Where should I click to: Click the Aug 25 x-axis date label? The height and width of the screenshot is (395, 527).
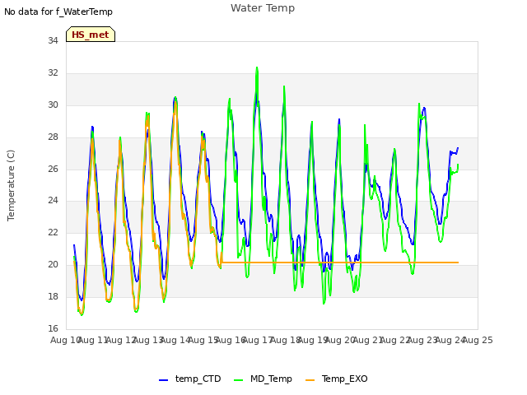pos(478,340)
